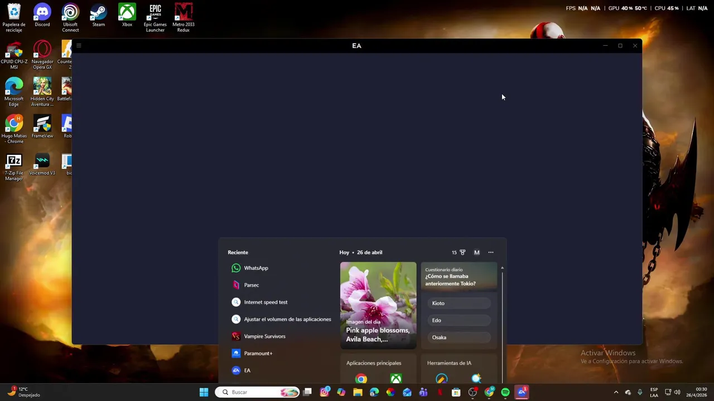Click the microphone icon in system tray
714x401 pixels.
(x=640, y=392)
